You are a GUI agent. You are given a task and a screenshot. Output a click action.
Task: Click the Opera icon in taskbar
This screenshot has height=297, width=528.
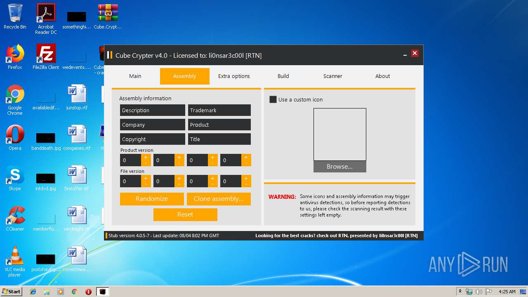pyautogui.click(x=88, y=292)
